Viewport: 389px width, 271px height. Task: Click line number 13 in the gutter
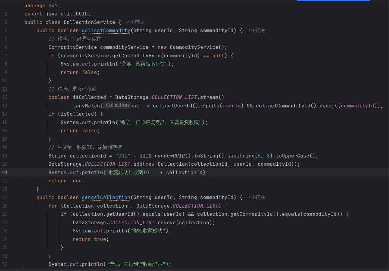point(5,106)
